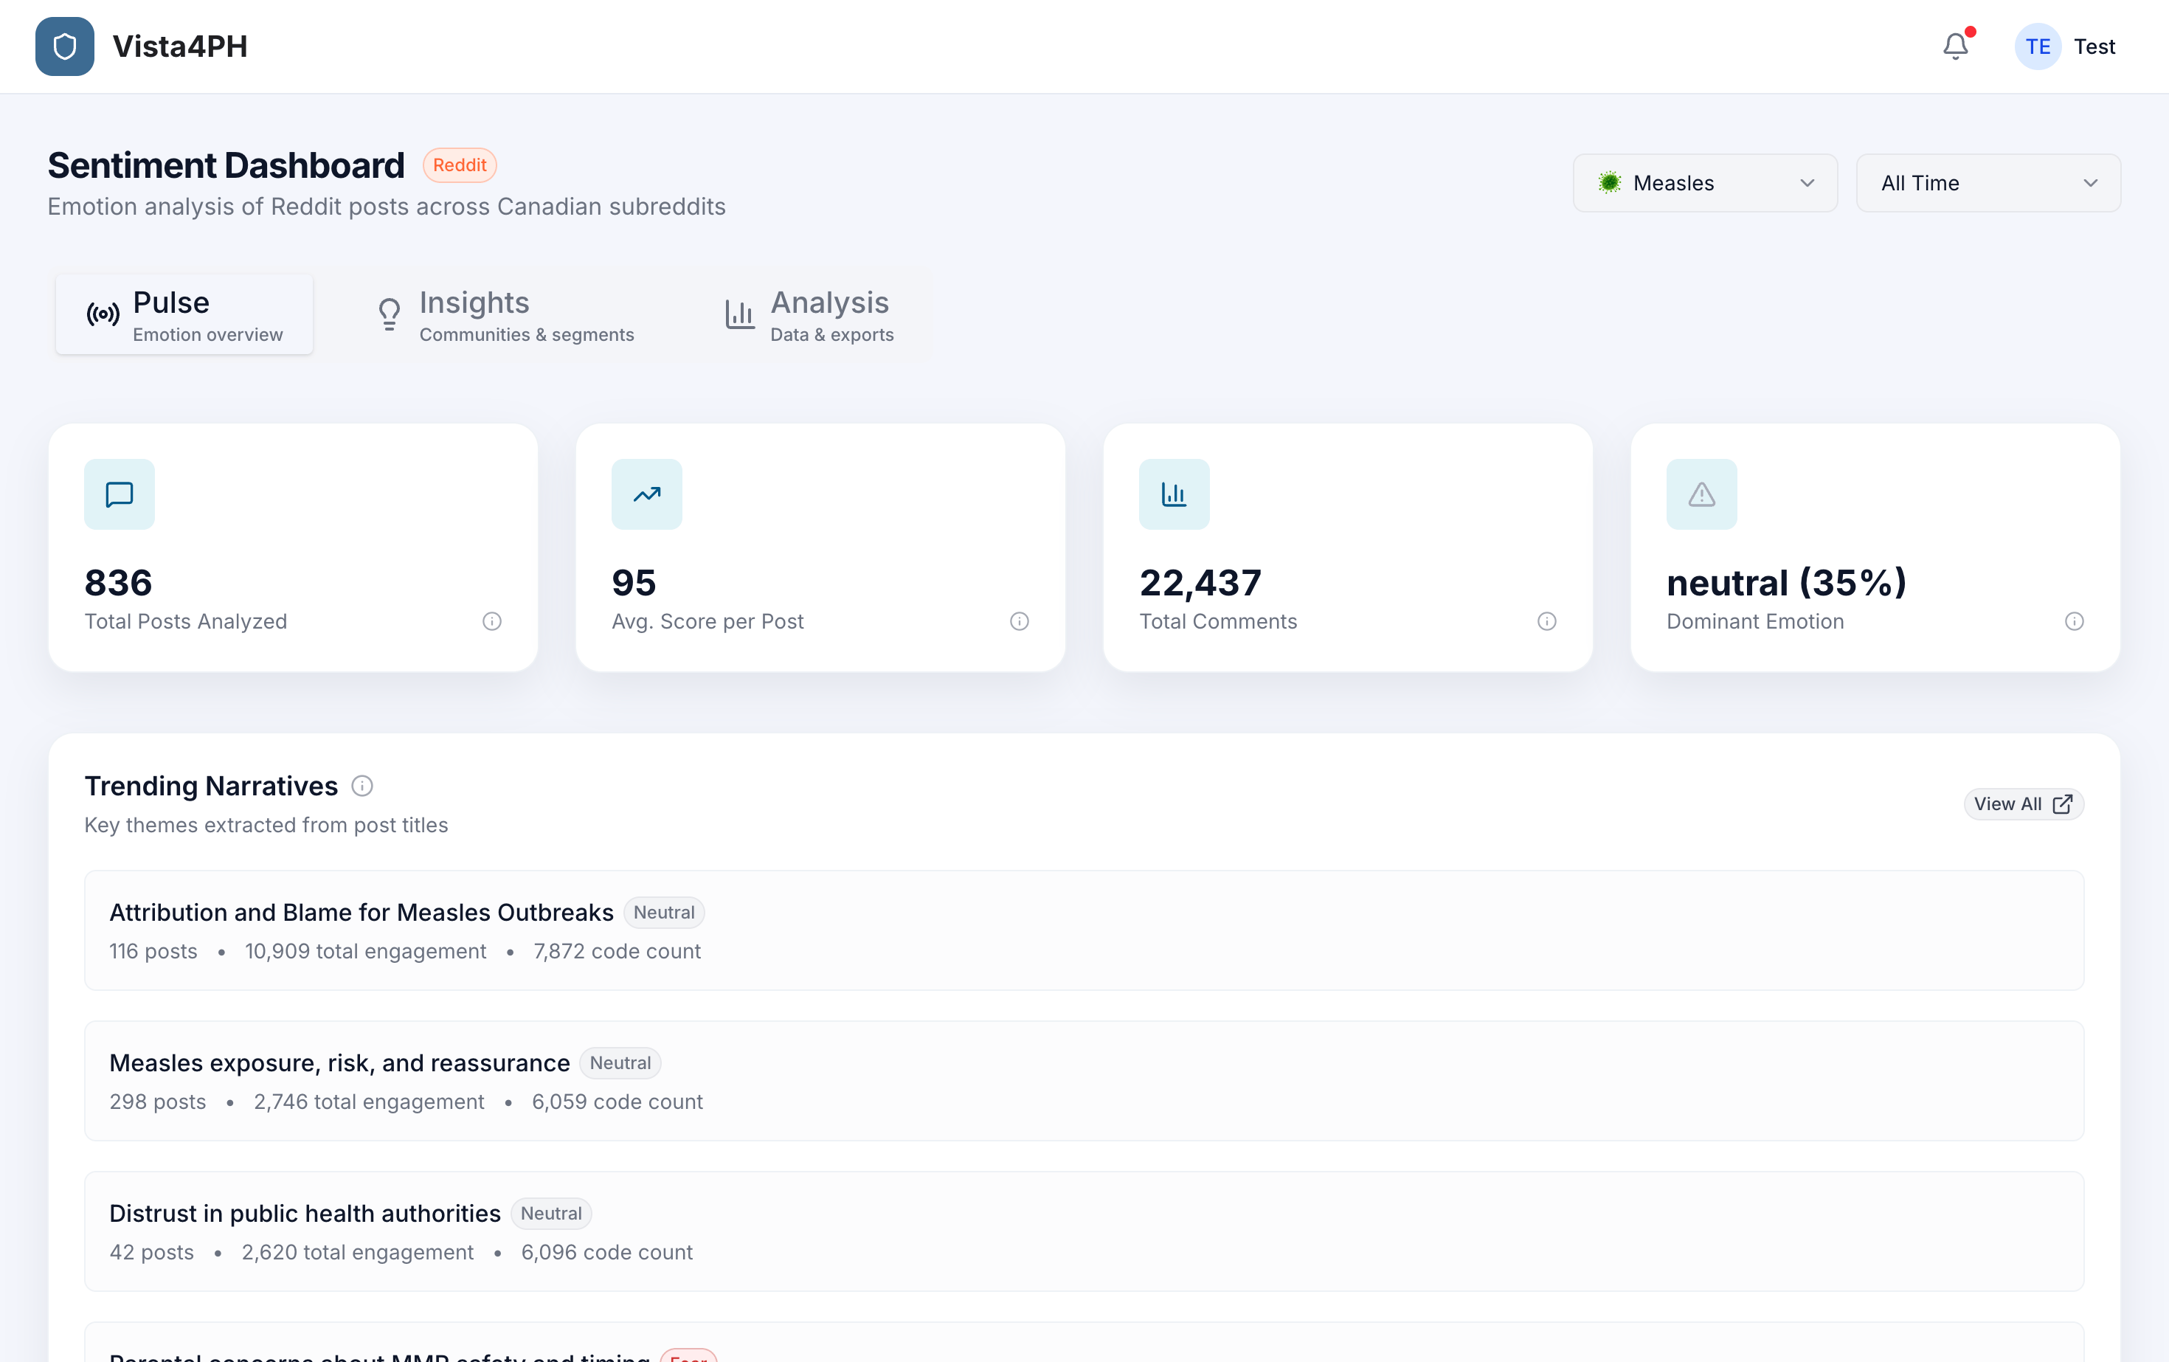2169x1362 pixels.
Task: Open Attribution and Blame for Measles Outbreaks narrative
Action: (1084, 930)
